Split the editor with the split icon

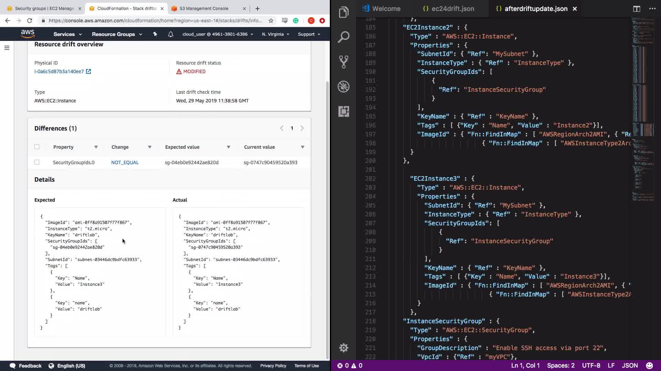point(636,9)
